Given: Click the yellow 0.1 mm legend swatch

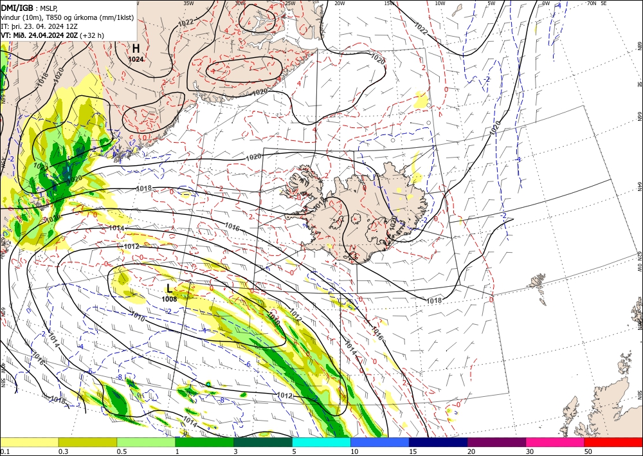Looking at the screenshot, I should (x=29, y=442).
